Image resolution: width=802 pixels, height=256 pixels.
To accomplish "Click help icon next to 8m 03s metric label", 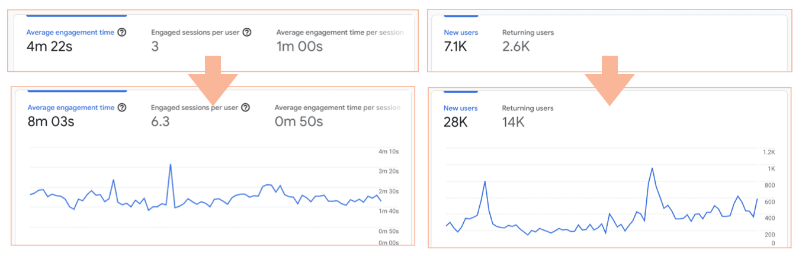I will click(x=121, y=108).
